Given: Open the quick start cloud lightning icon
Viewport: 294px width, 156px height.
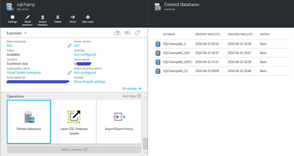Looking at the screenshot, I should coord(117,33).
